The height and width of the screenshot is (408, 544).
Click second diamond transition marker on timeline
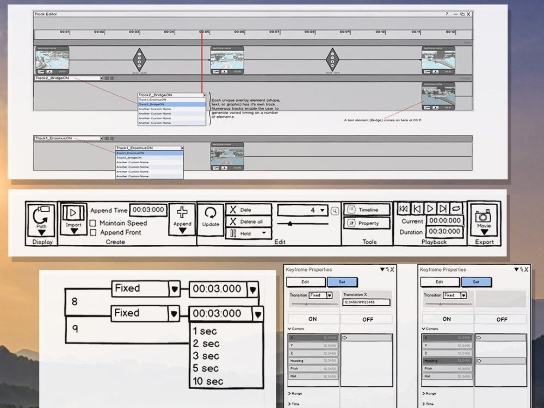point(332,60)
